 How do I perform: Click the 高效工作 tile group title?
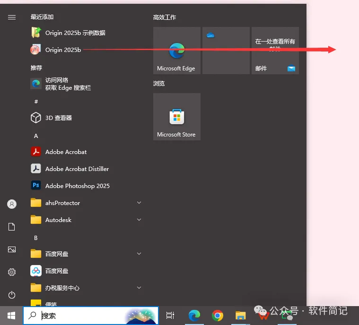click(x=165, y=17)
